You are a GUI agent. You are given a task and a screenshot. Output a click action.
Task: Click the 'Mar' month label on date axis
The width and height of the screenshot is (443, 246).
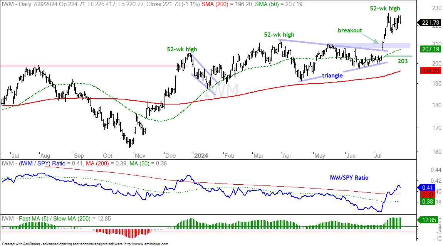tap(258, 155)
